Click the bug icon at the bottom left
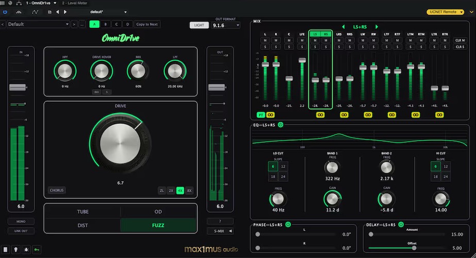 coord(26,249)
